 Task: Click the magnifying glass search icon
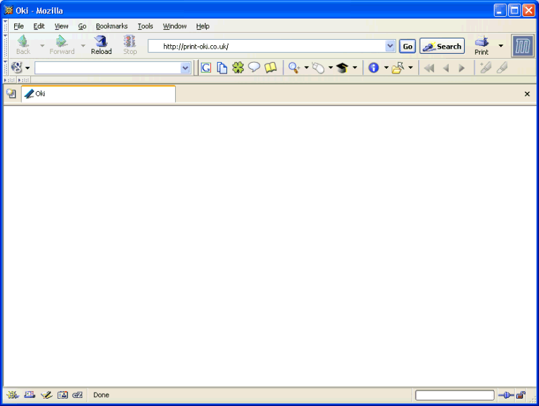[x=294, y=68]
